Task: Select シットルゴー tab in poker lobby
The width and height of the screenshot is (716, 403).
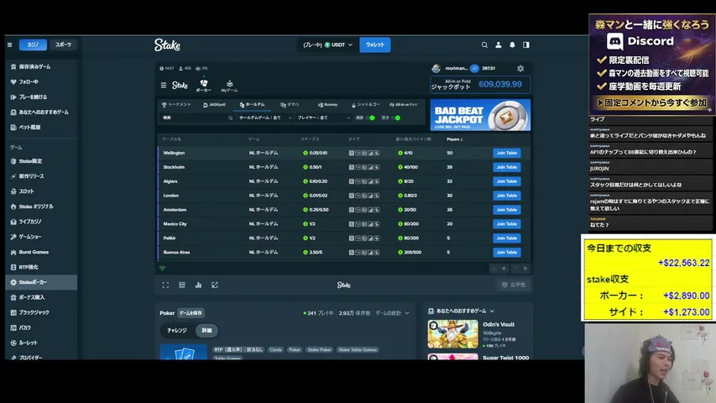Action: pos(366,105)
